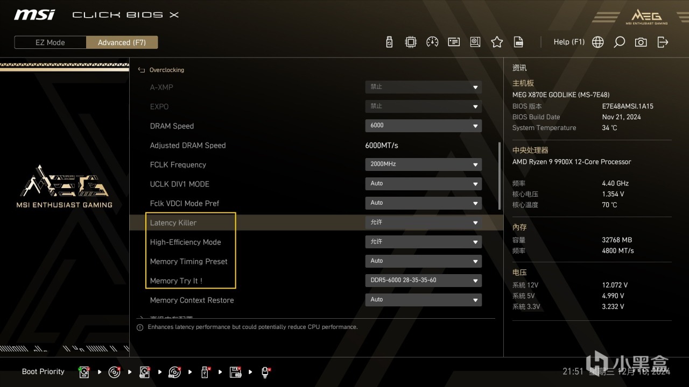Open the Fclk VDCI Mode Pref dropdown
Screen dimensions: 689x387
click(x=423, y=203)
